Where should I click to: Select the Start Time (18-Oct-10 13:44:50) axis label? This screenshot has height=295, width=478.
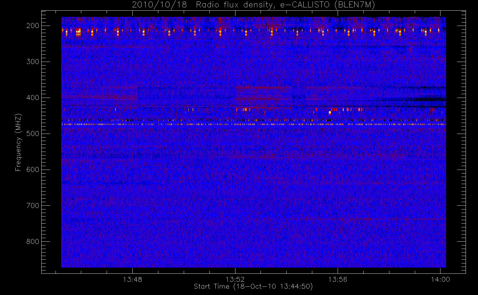point(253,286)
